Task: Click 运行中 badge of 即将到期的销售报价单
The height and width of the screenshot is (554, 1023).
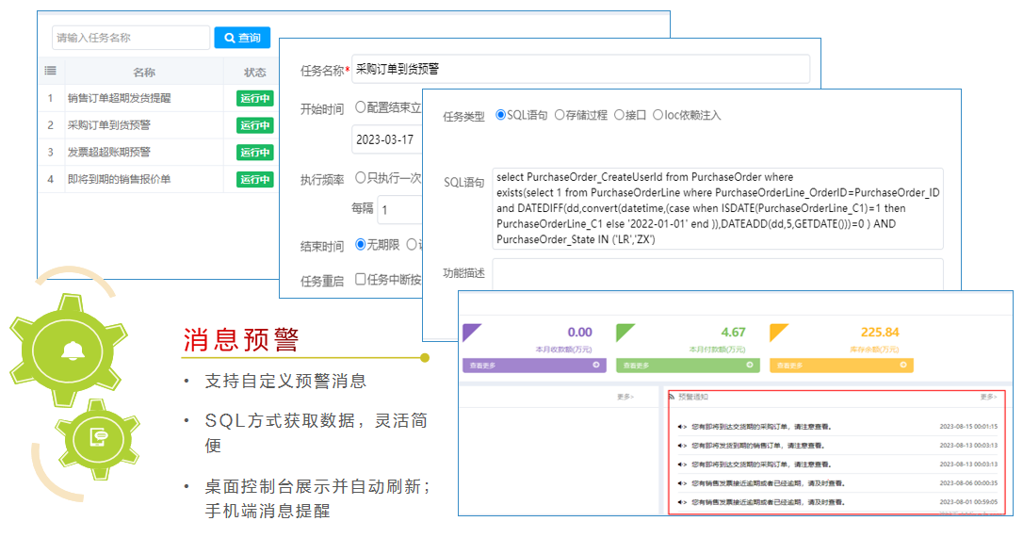Action: click(254, 179)
